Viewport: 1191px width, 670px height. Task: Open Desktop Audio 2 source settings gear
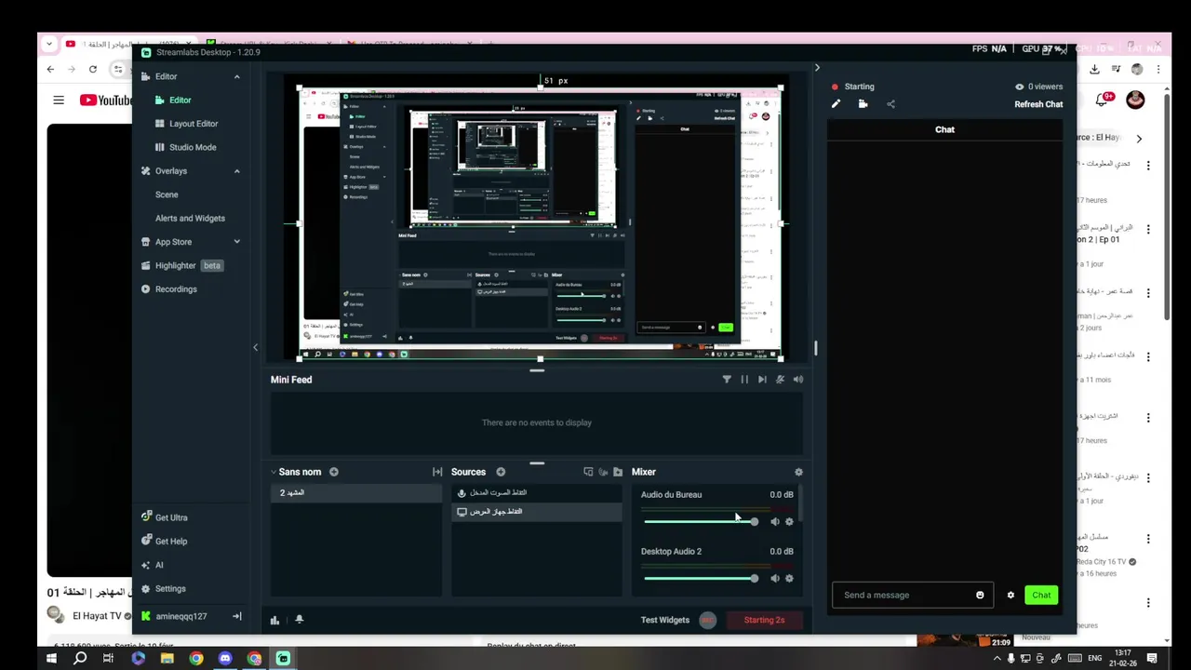pyautogui.click(x=789, y=579)
